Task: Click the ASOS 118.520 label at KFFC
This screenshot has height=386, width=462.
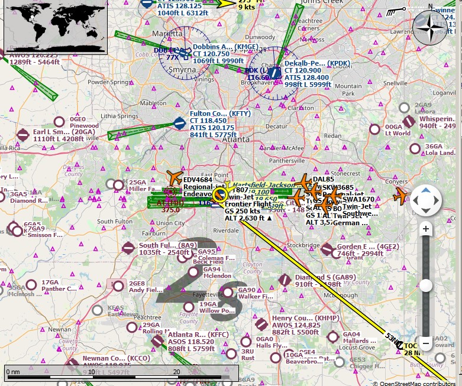Action: [x=191, y=342]
